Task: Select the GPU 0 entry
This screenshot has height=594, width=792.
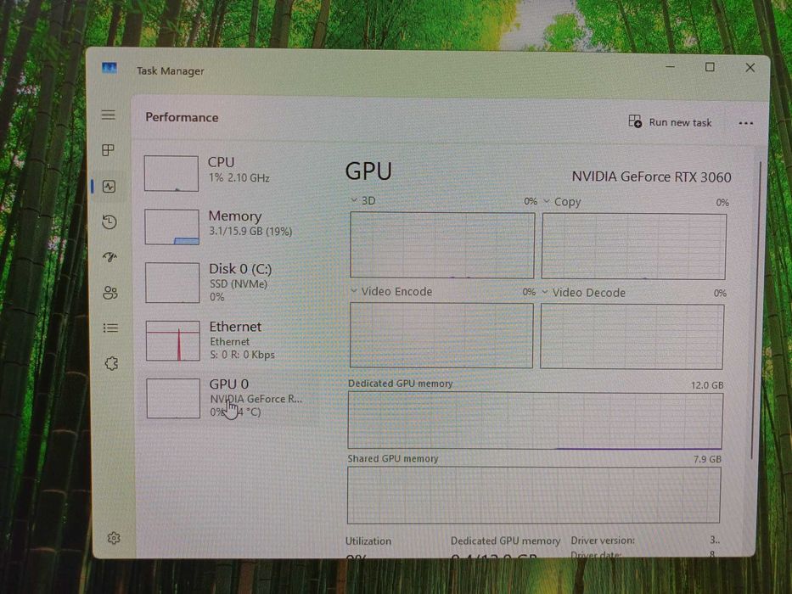Action: pos(233,398)
